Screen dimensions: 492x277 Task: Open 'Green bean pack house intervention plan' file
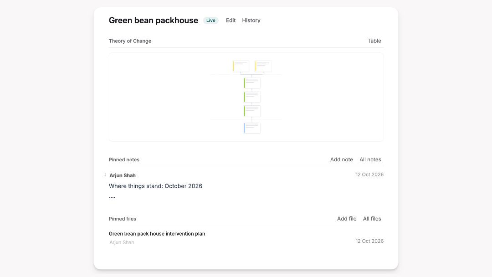(x=157, y=234)
